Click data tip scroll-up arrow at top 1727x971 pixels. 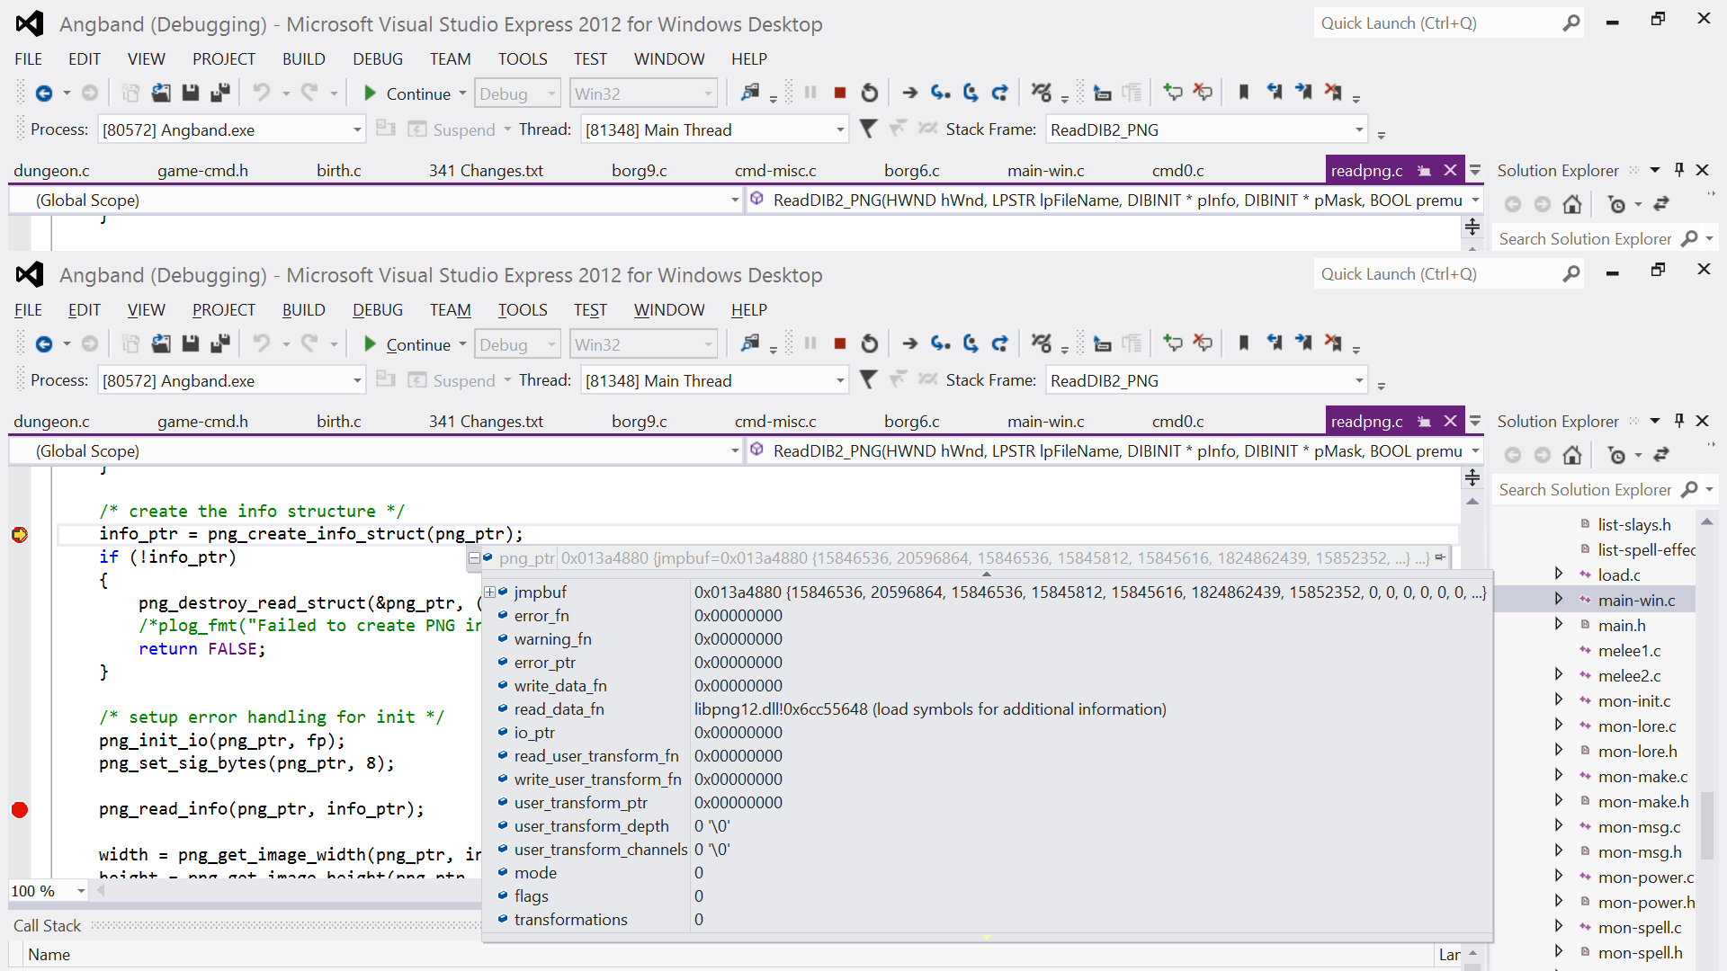click(987, 575)
